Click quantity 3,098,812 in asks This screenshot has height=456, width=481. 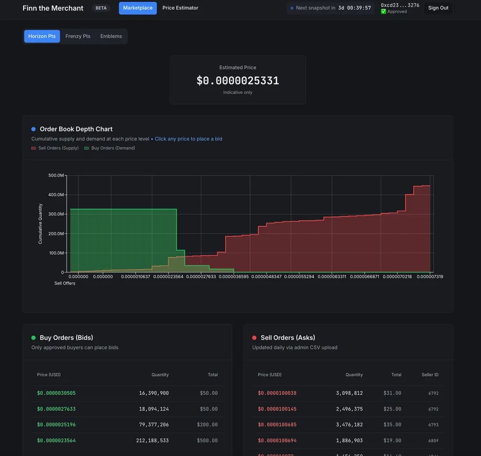[x=349, y=393]
